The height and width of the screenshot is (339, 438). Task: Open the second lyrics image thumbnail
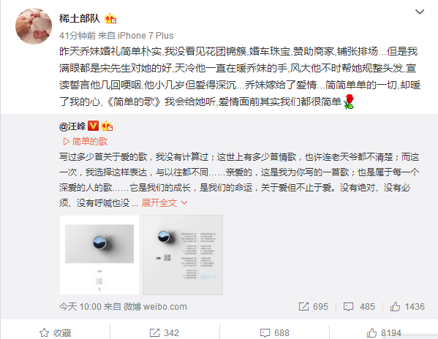[x=183, y=255]
